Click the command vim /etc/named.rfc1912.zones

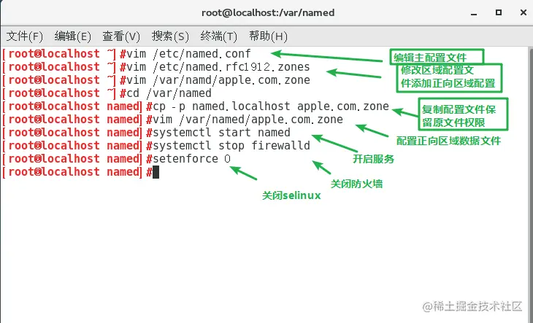[x=218, y=67]
